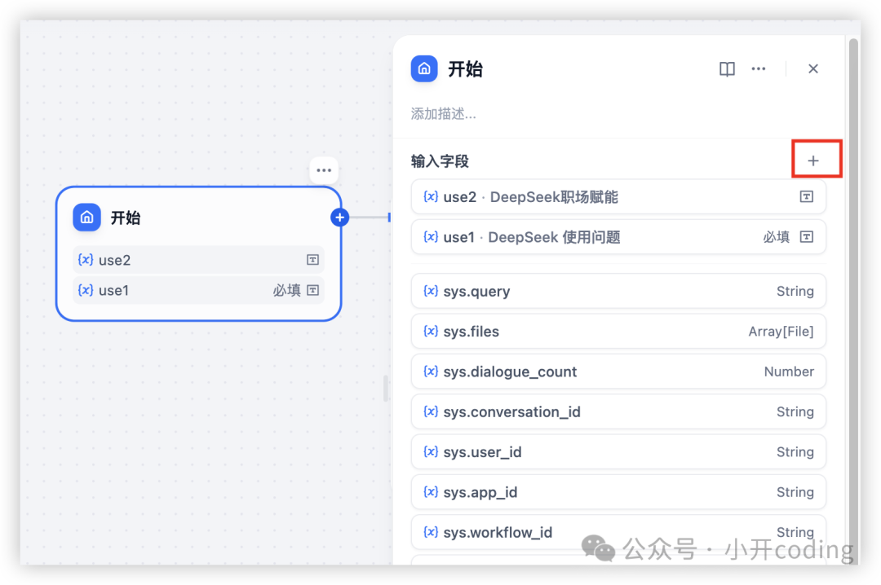Click variable icon of use1 panel row
The width and height of the screenshot is (881, 585).
(x=431, y=237)
